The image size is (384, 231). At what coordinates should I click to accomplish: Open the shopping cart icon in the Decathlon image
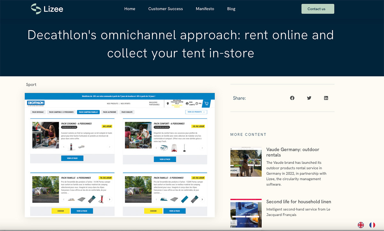(206, 103)
